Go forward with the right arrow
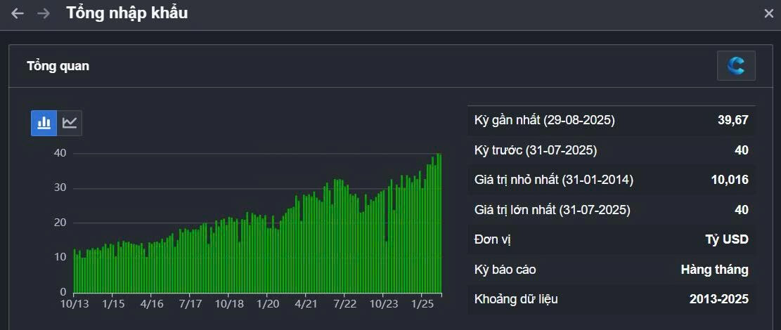 point(44,13)
